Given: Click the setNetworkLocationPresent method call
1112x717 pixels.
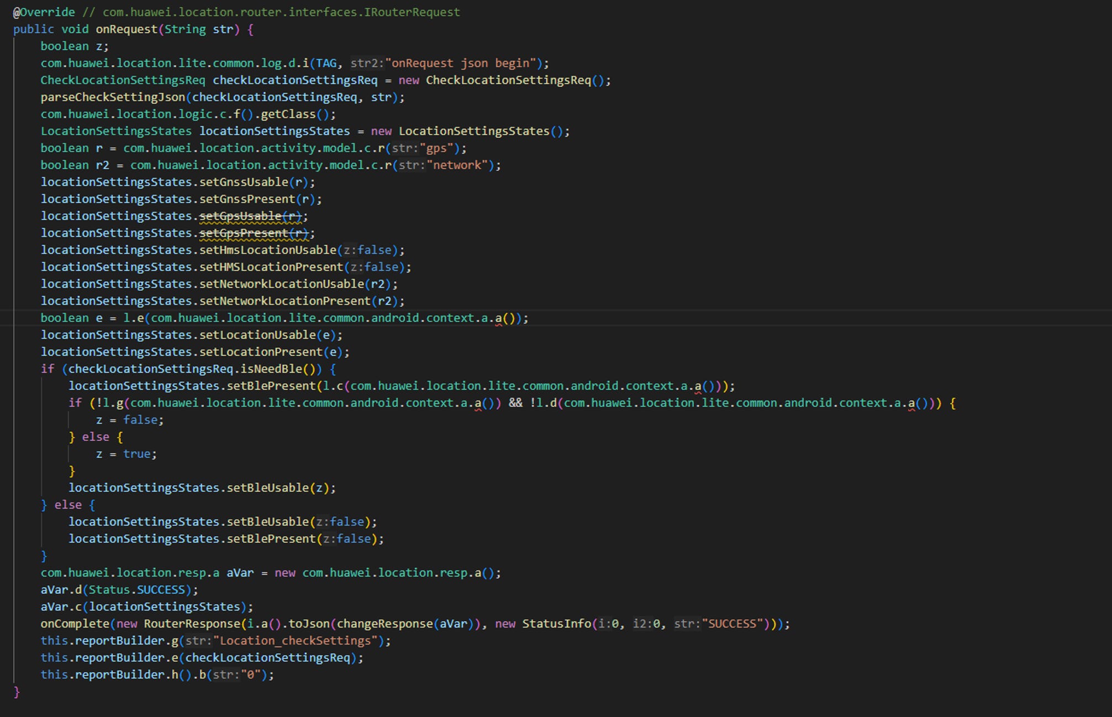Looking at the screenshot, I should tap(284, 301).
